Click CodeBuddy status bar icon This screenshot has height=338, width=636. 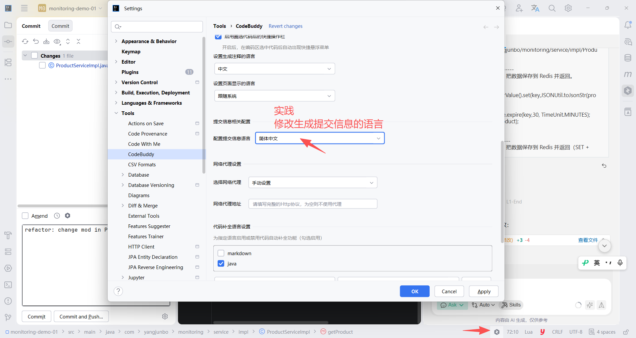[497, 332]
